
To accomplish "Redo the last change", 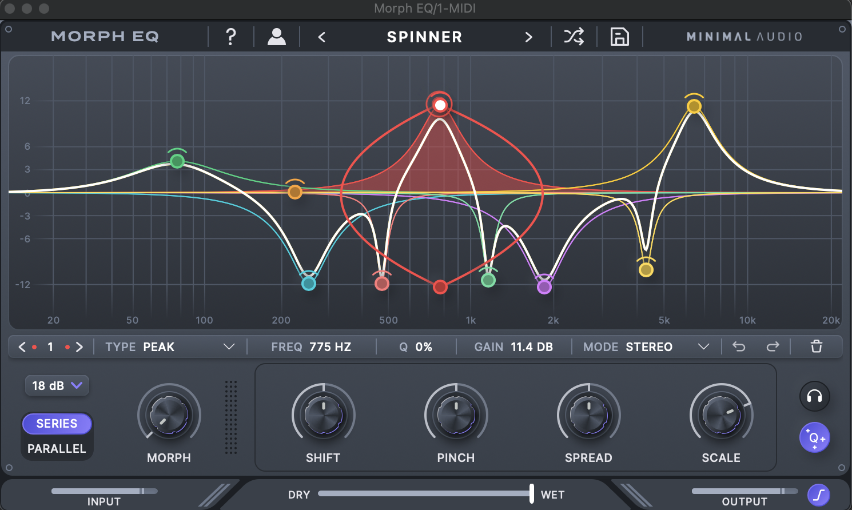I will point(773,346).
